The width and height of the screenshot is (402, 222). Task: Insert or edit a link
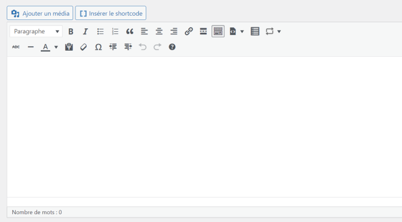(x=189, y=31)
